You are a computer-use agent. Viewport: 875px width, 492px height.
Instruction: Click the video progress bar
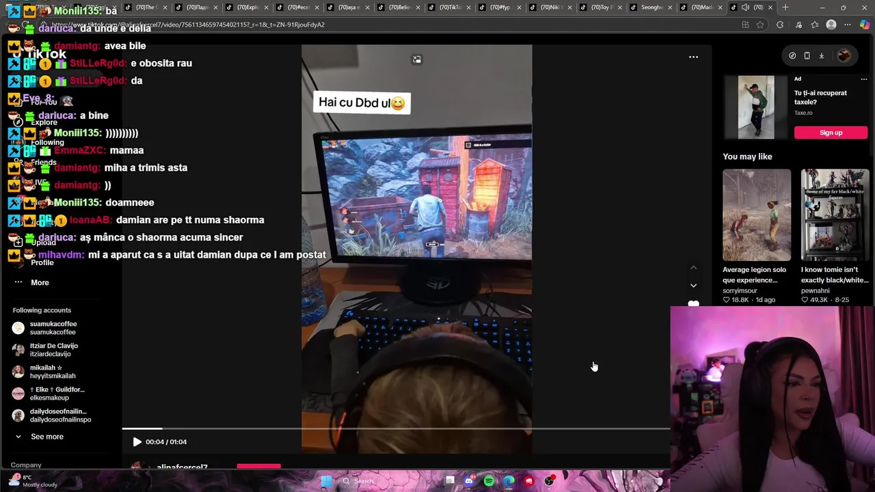pyautogui.click(x=396, y=428)
